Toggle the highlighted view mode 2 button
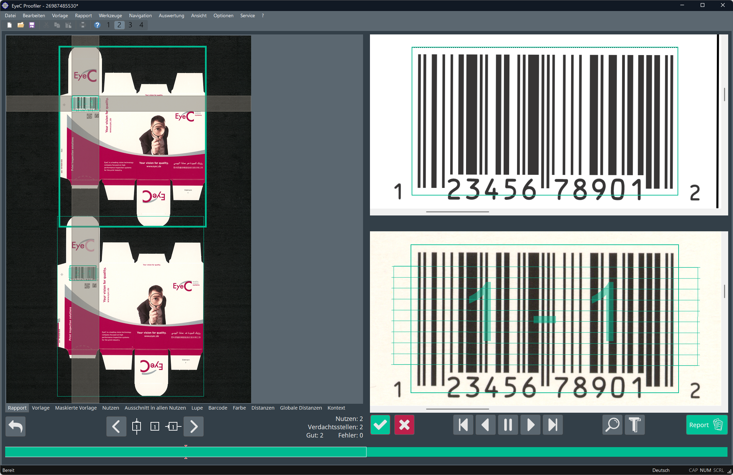 point(119,25)
